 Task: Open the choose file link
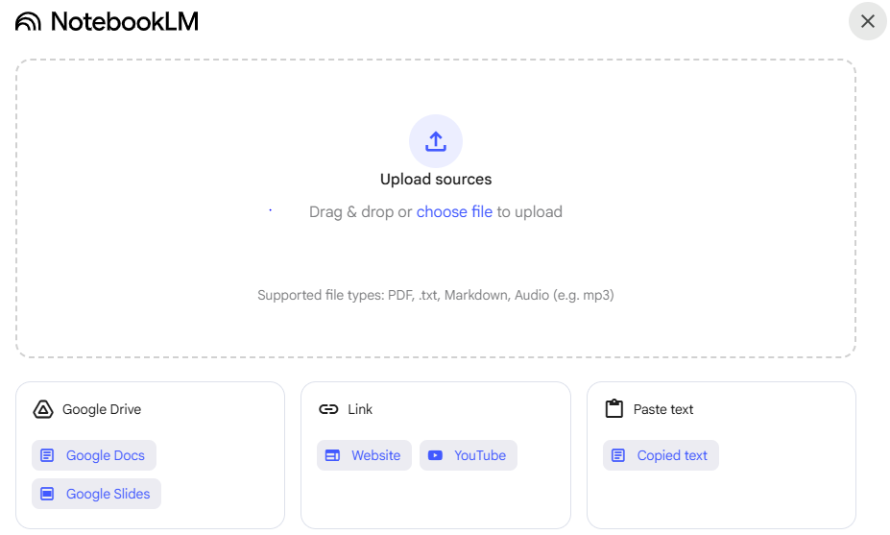tap(454, 211)
